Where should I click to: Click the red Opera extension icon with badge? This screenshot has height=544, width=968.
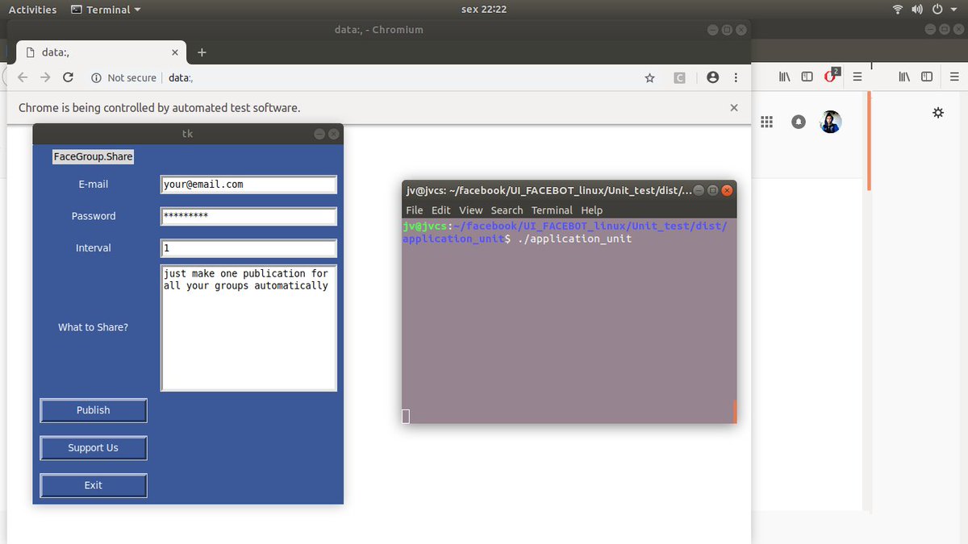[832, 75]
